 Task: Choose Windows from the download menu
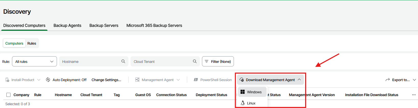(252, 92)
